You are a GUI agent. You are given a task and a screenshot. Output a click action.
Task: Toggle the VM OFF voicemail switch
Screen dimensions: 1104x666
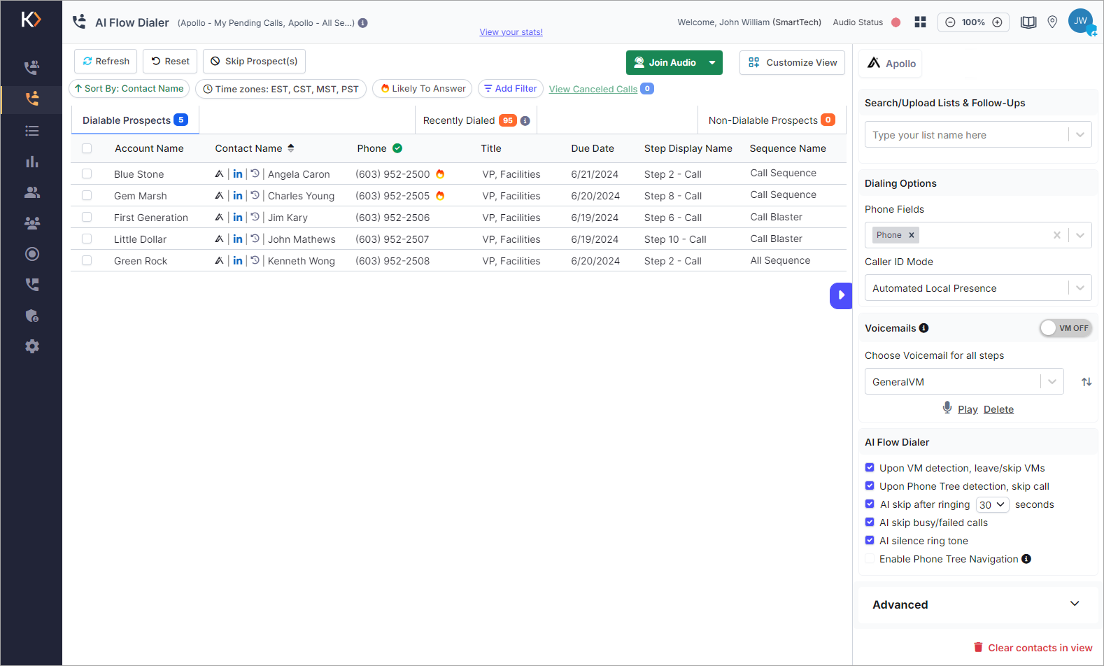tap(1066, 328)
